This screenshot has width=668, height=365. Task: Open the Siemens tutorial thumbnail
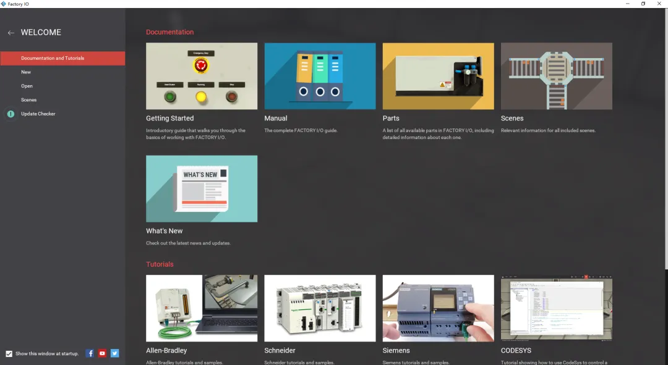[439, 308]
